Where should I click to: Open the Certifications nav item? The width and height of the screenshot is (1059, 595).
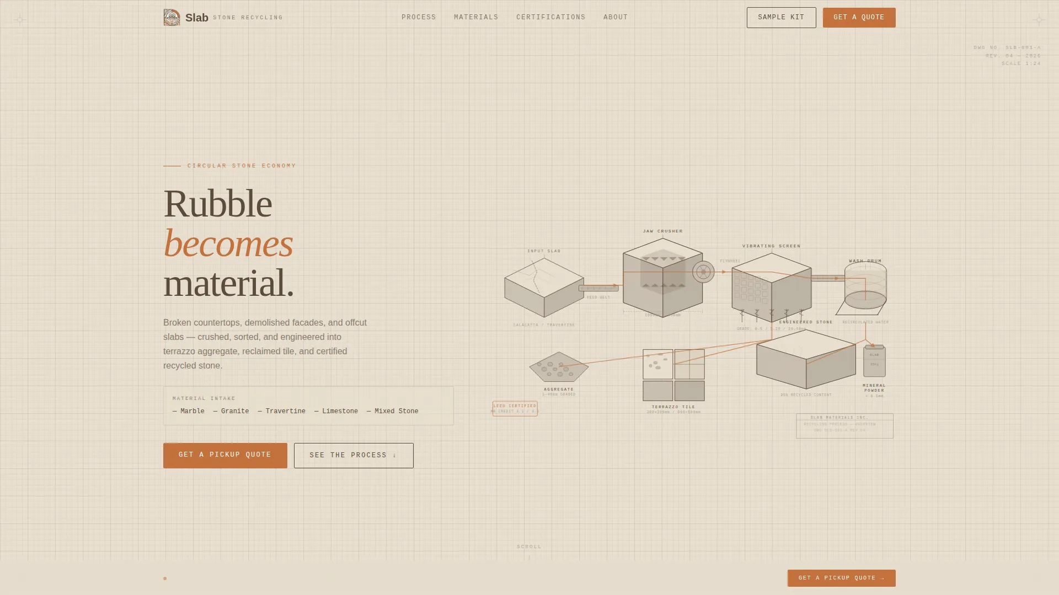[x=551, y=18]
